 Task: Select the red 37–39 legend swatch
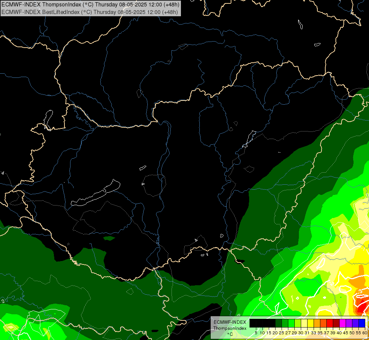[330, 323]
